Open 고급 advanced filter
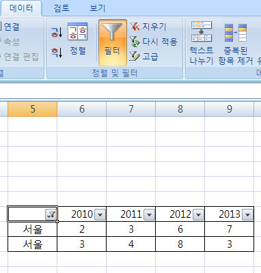The image size is (261, 273). click(144, 57)
